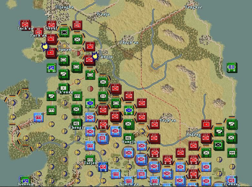Click the Yech'on city label
The height and width of the screenshot is (187, 252).
tap(168, 120)
